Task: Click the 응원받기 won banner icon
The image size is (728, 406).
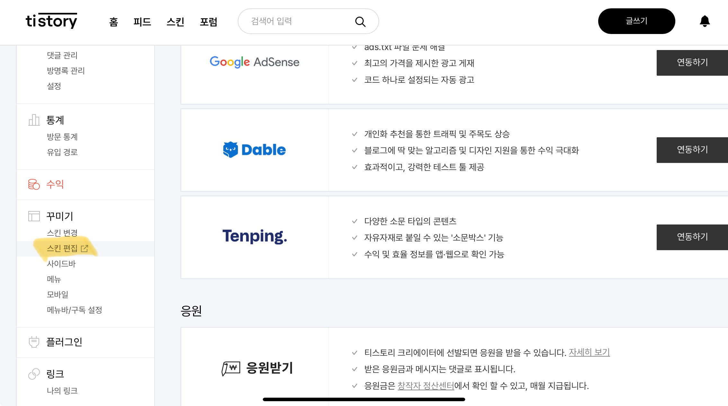Action: 231,368
